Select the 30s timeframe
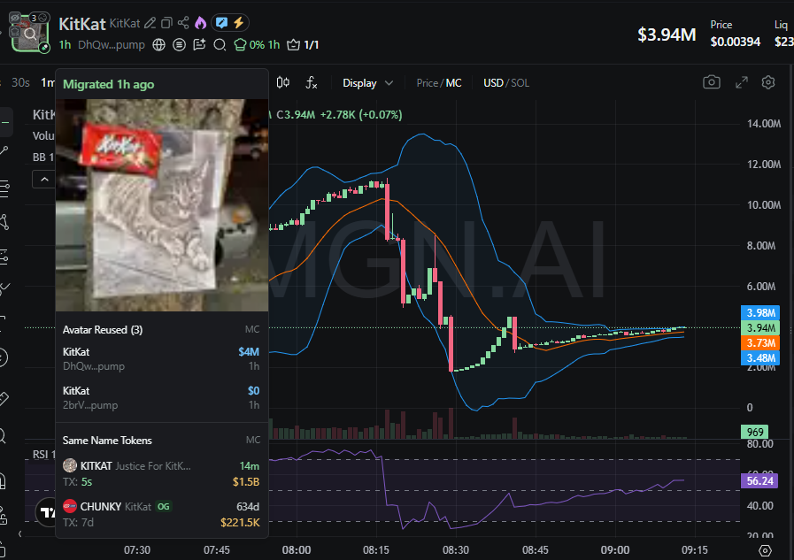Screen dimensions: 794x560 20,83
